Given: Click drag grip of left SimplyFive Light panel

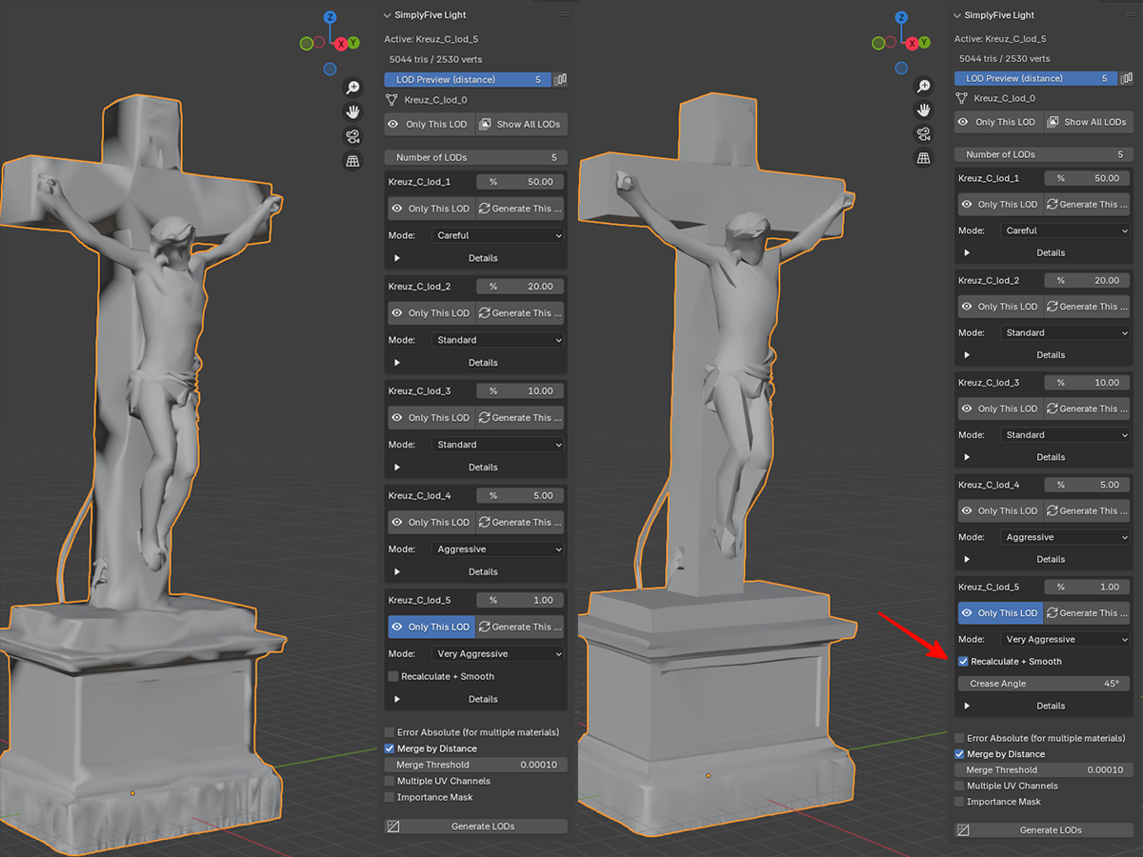Looking at the screenshot, I should [564, 15].
